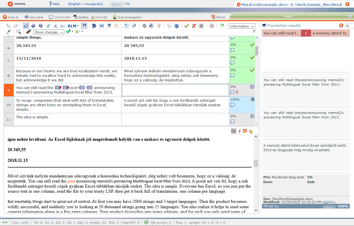
Task: Select translation result hit number 1
Action: click(x=306, y=33)
